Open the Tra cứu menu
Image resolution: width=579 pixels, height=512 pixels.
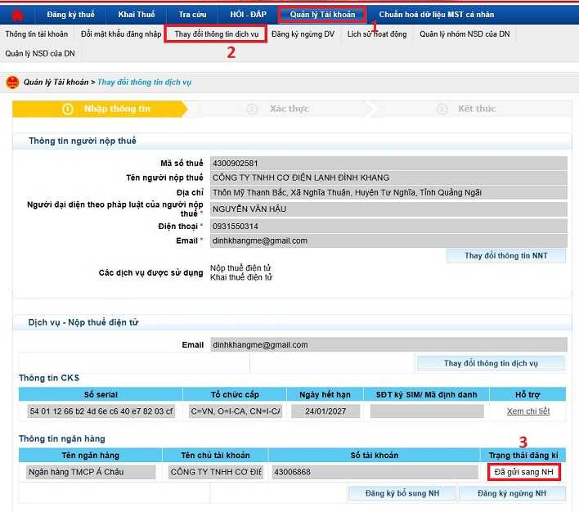192,15
